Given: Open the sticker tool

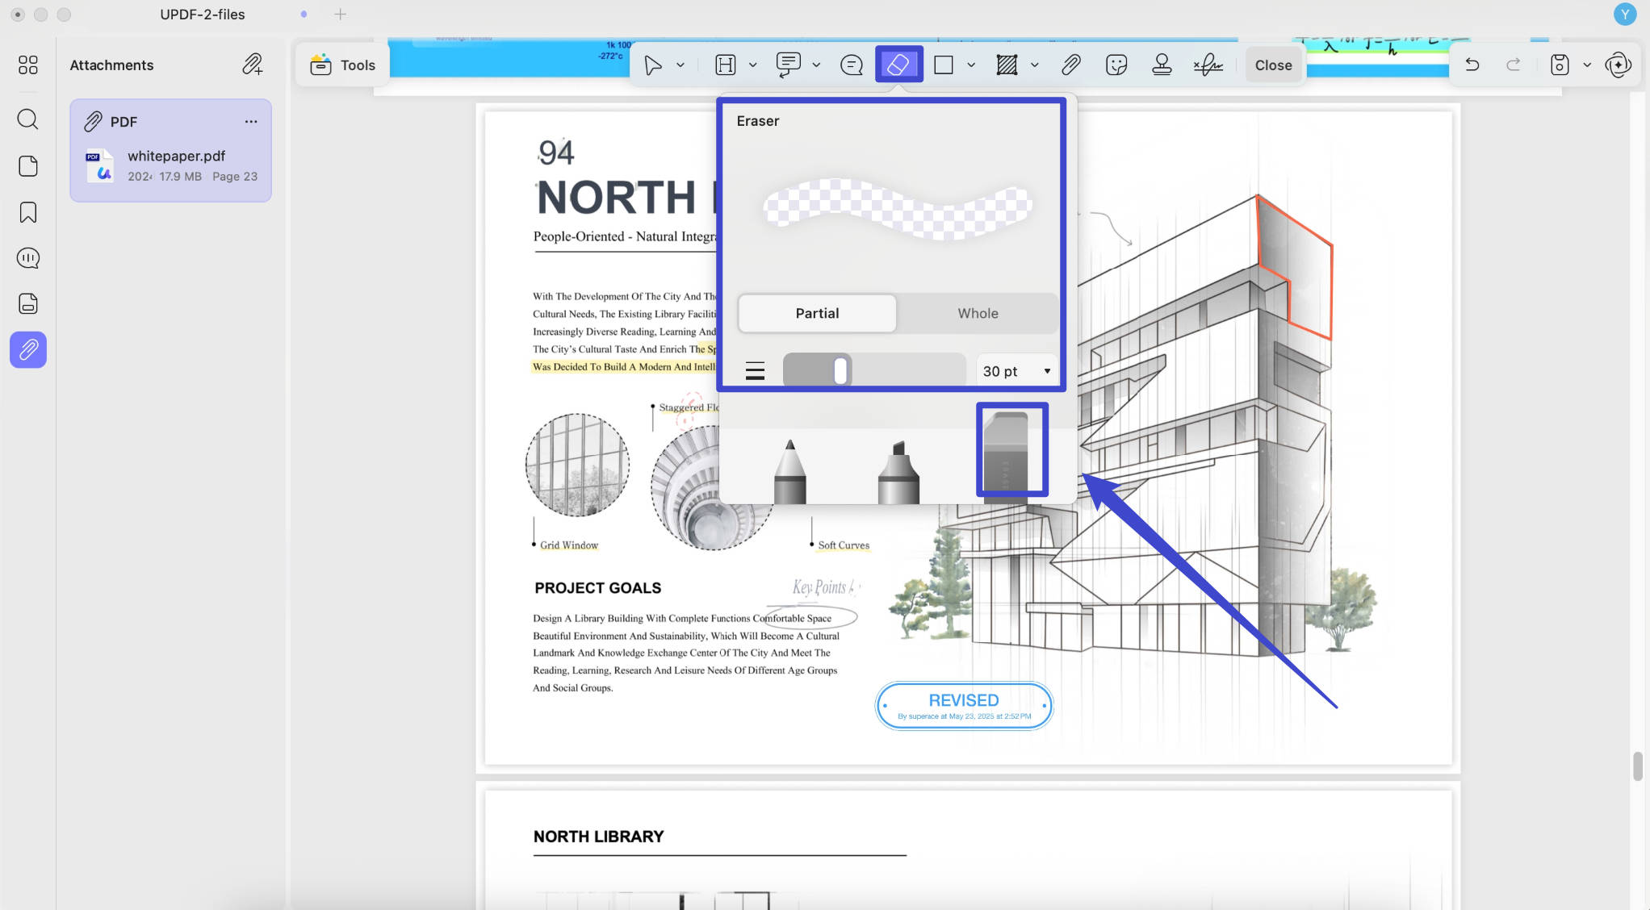Looking at the screenshot, I should [1116, 65].
